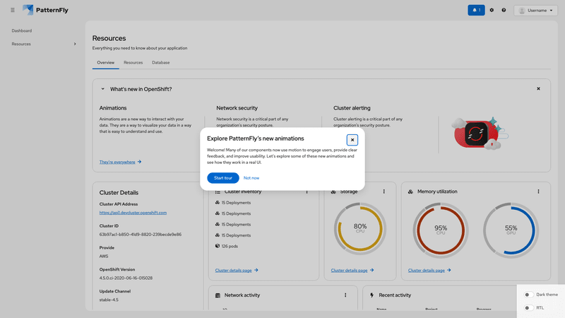
Task: Click the 126 pods cube icon
Action: [x=218, y=246]
